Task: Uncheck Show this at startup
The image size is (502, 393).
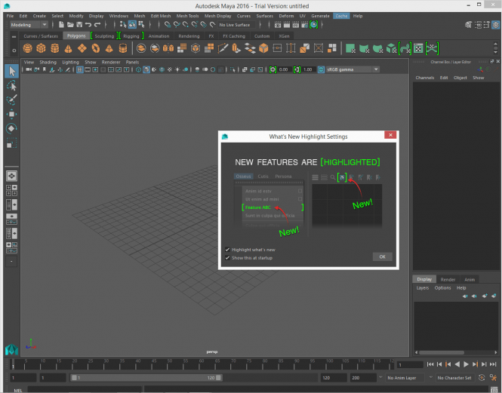Action: [228, 258]
